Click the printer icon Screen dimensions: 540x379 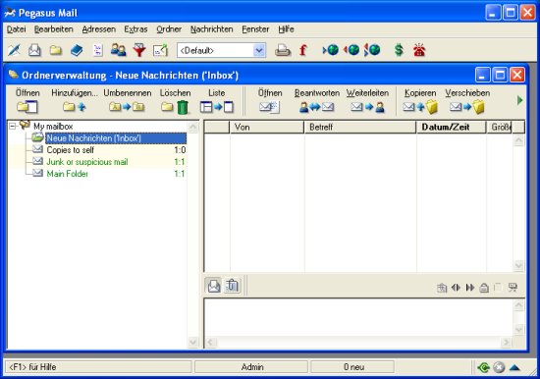(x=283, y=50)
